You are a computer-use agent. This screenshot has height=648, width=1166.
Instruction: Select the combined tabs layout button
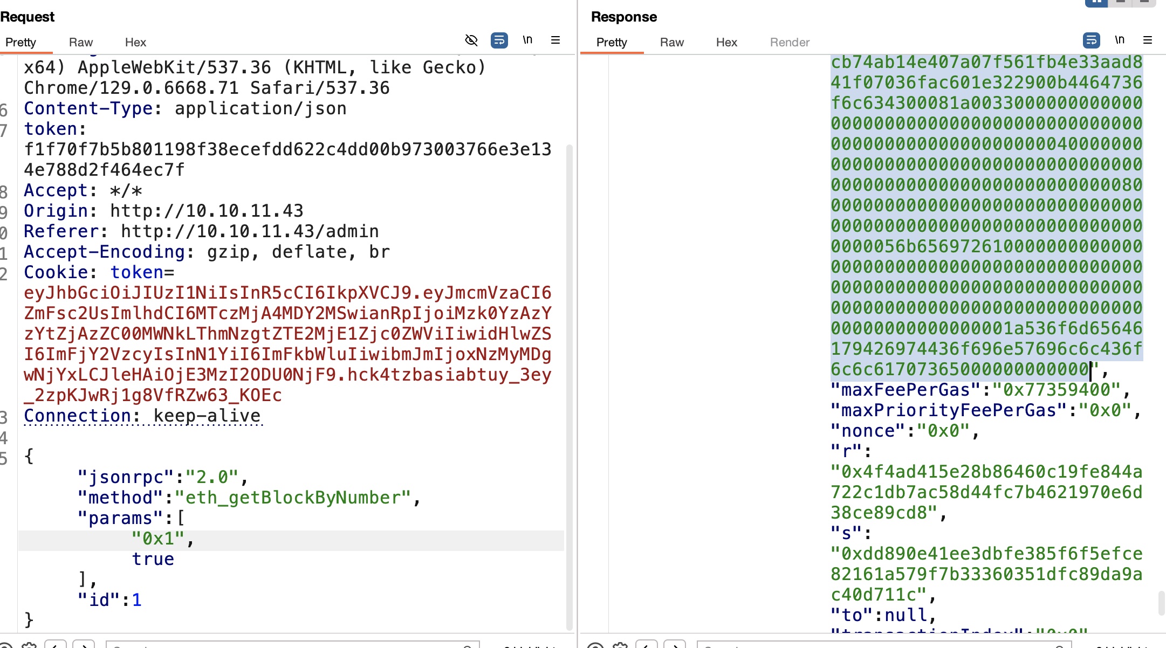(x=1144, y=3)
